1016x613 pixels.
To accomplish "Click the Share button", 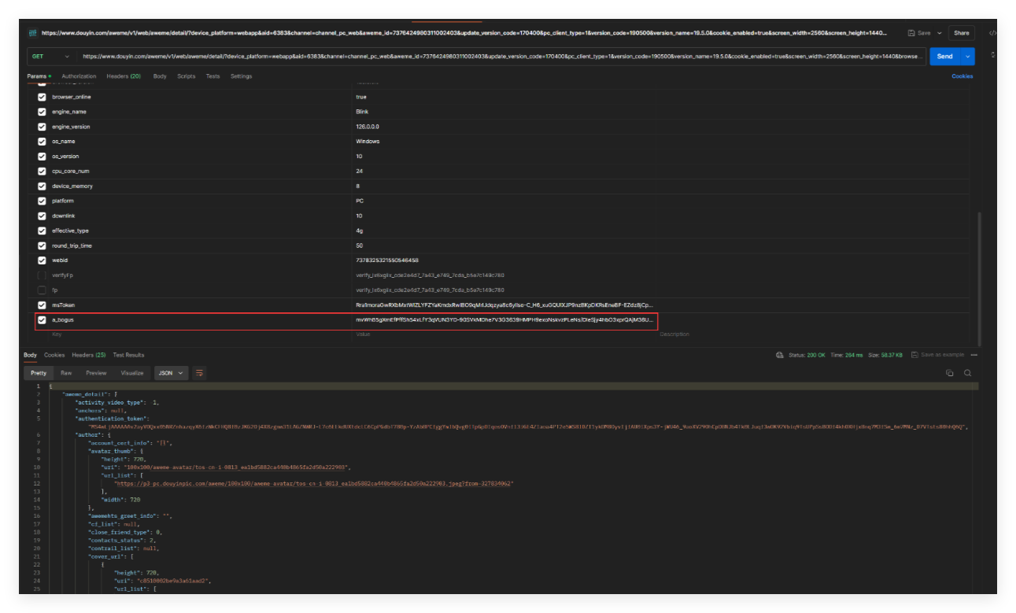I will tap(962, 33).
